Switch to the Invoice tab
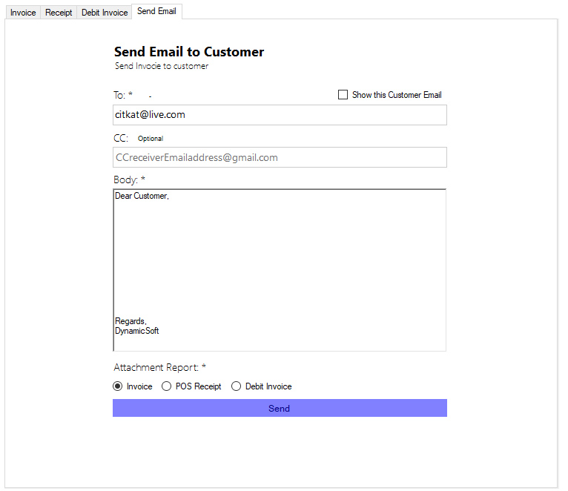Viewport: 568px width, 491px height. click(x=23, y=13)
